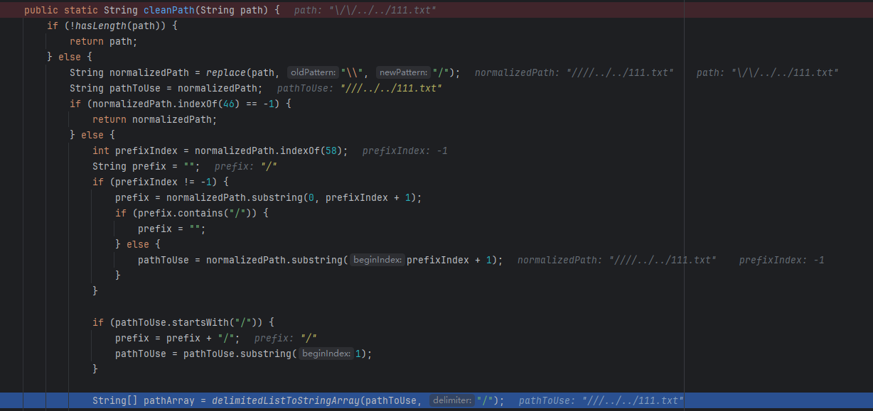This screenshot has width=873, height=411.
Task: Click the 'prefix = prefix + "/"' statement
Action: point(177,338)
